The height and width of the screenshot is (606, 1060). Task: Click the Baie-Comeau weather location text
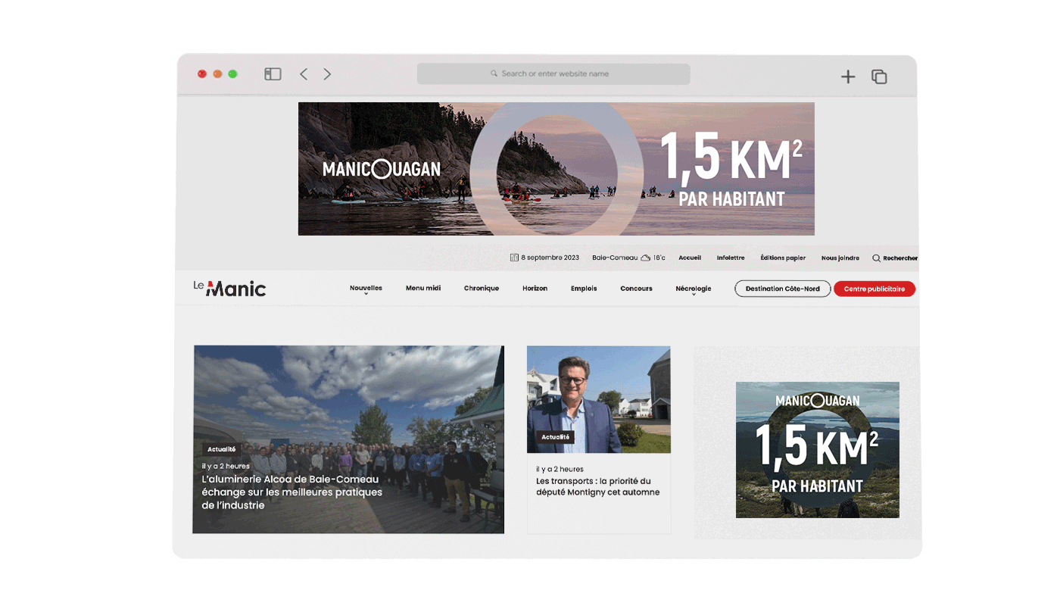(x=615, y=258)
